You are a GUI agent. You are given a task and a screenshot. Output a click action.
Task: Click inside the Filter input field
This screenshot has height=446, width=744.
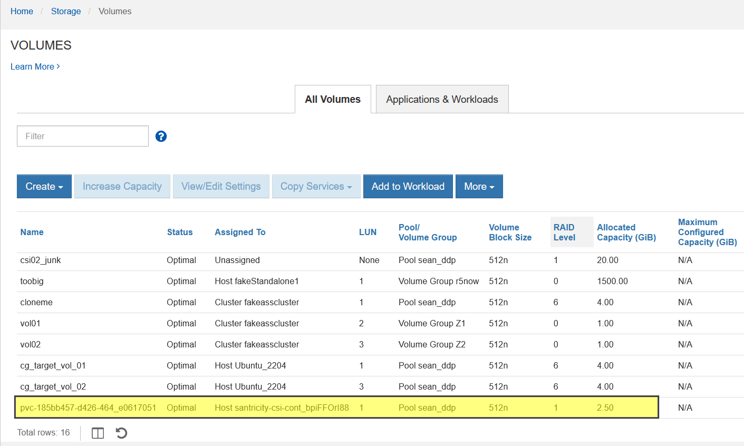(83, 136)
